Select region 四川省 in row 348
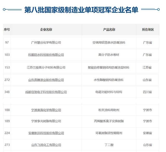166x152 pixels. pyautogui.click(x=147, y=92)
